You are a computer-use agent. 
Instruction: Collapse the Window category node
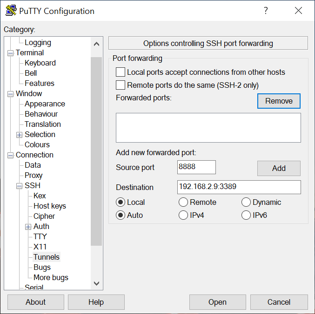pos(10,94)
